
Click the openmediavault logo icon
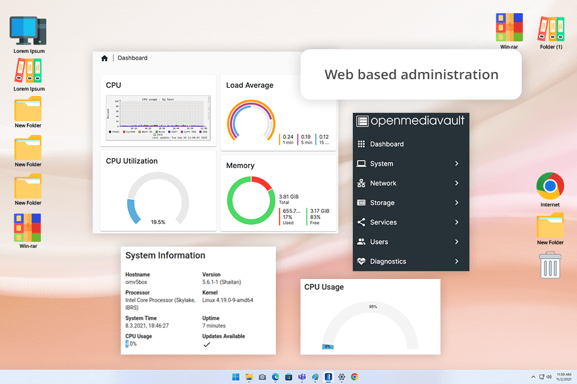point(362,121)
